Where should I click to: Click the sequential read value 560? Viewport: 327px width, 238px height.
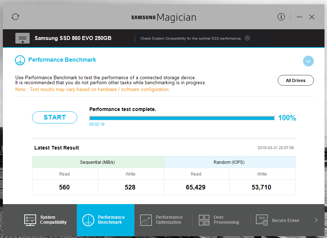(64, 187)
